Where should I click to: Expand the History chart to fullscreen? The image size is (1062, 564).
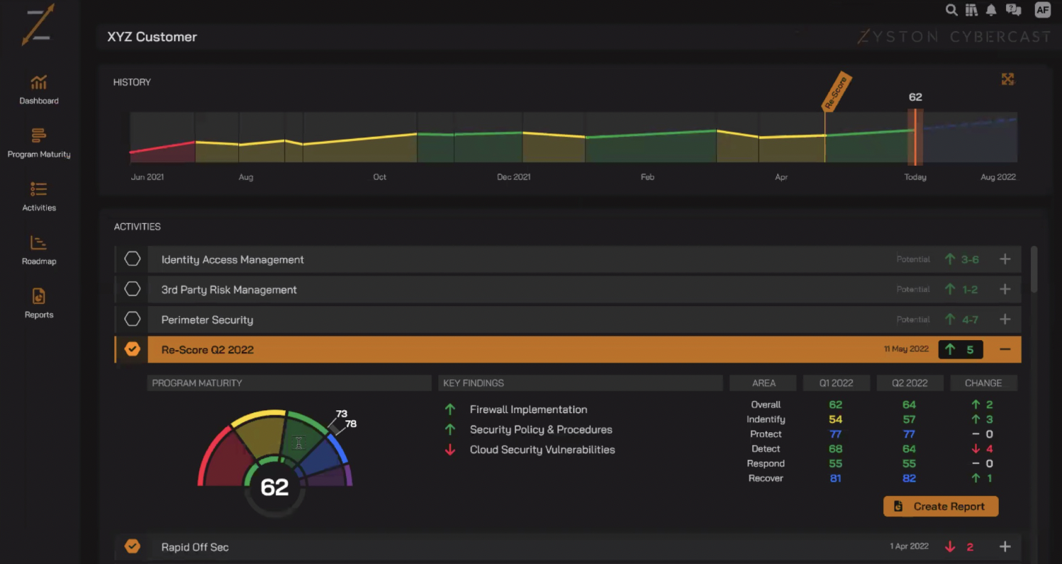[1007, 79]
